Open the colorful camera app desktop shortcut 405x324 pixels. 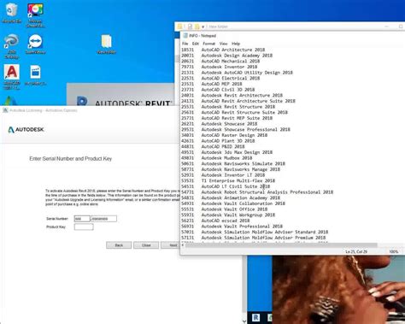[x=35, y=15]
